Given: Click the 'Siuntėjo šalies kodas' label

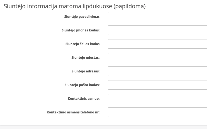Looking at the screenshot, I should 82,44.
